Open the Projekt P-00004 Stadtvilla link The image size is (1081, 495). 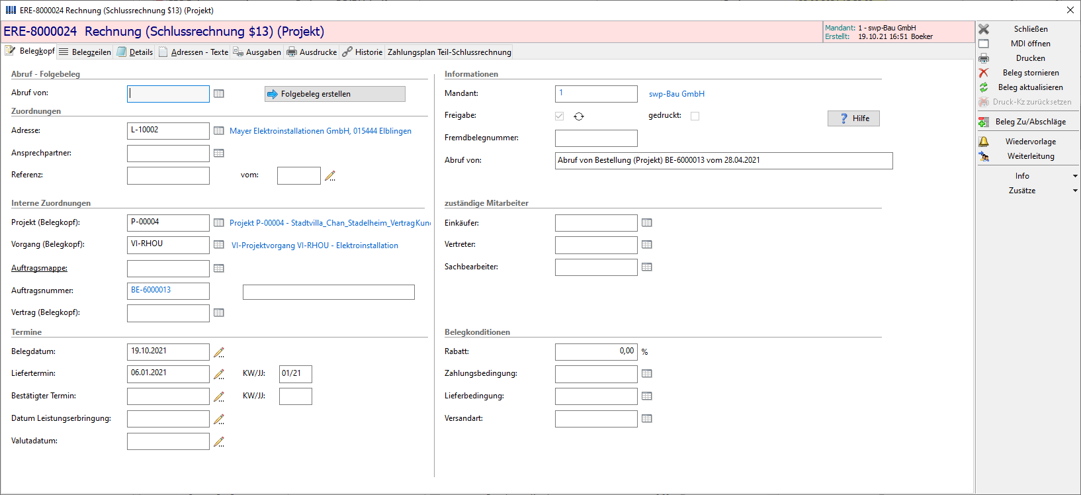[330, 223]
